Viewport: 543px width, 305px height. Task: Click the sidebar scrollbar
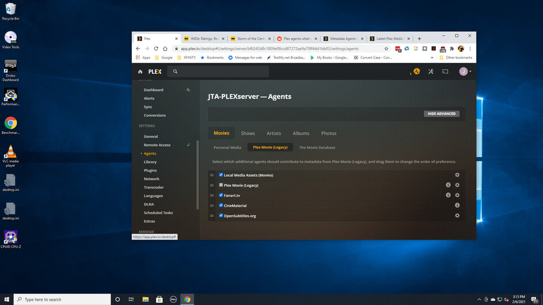click(198, 175)
